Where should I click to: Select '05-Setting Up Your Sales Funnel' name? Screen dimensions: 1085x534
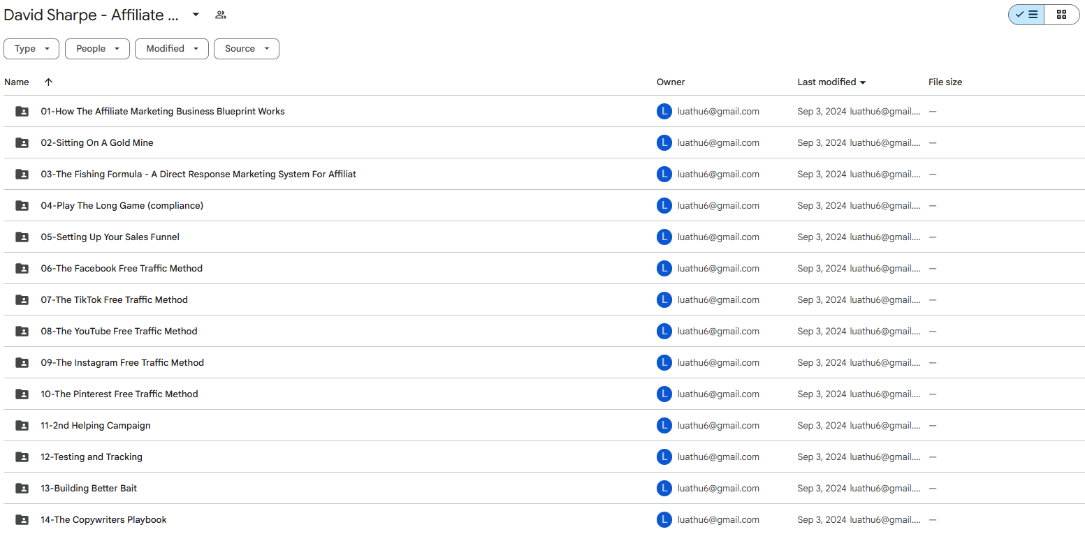coord(110,237)
